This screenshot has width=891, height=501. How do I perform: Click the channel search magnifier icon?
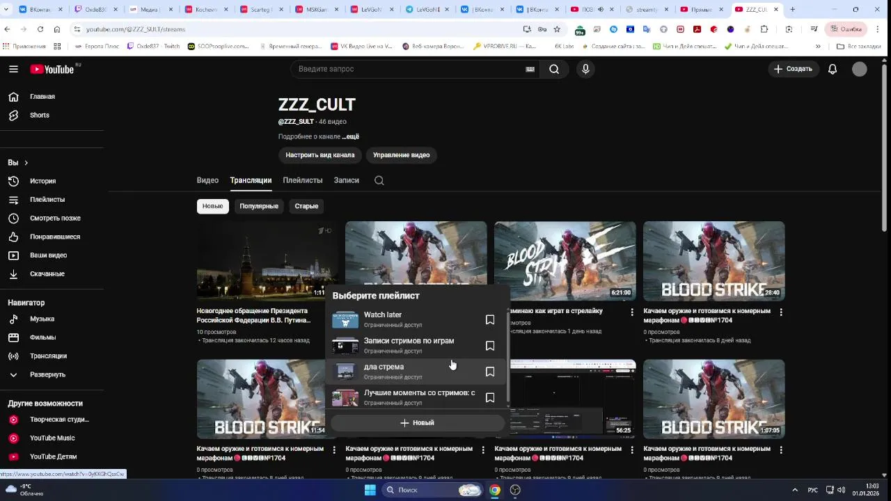(x=379, y=180)
